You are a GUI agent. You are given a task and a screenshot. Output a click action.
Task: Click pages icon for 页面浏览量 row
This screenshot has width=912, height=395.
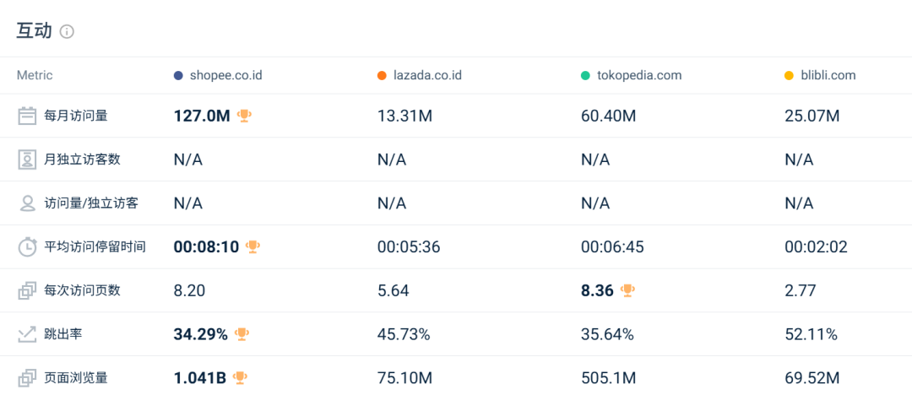point(27,378)
